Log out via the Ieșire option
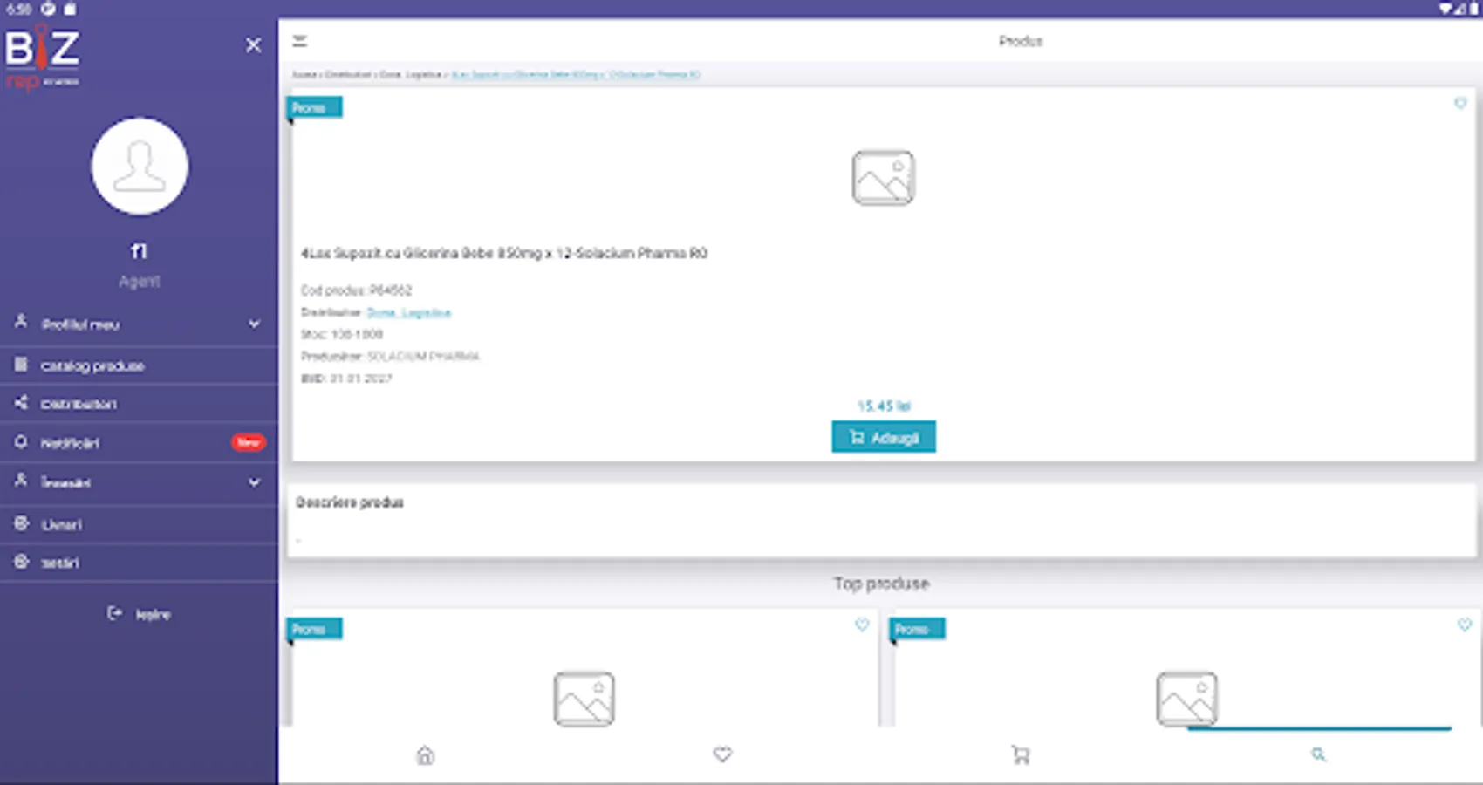 [x=140, y=613]
